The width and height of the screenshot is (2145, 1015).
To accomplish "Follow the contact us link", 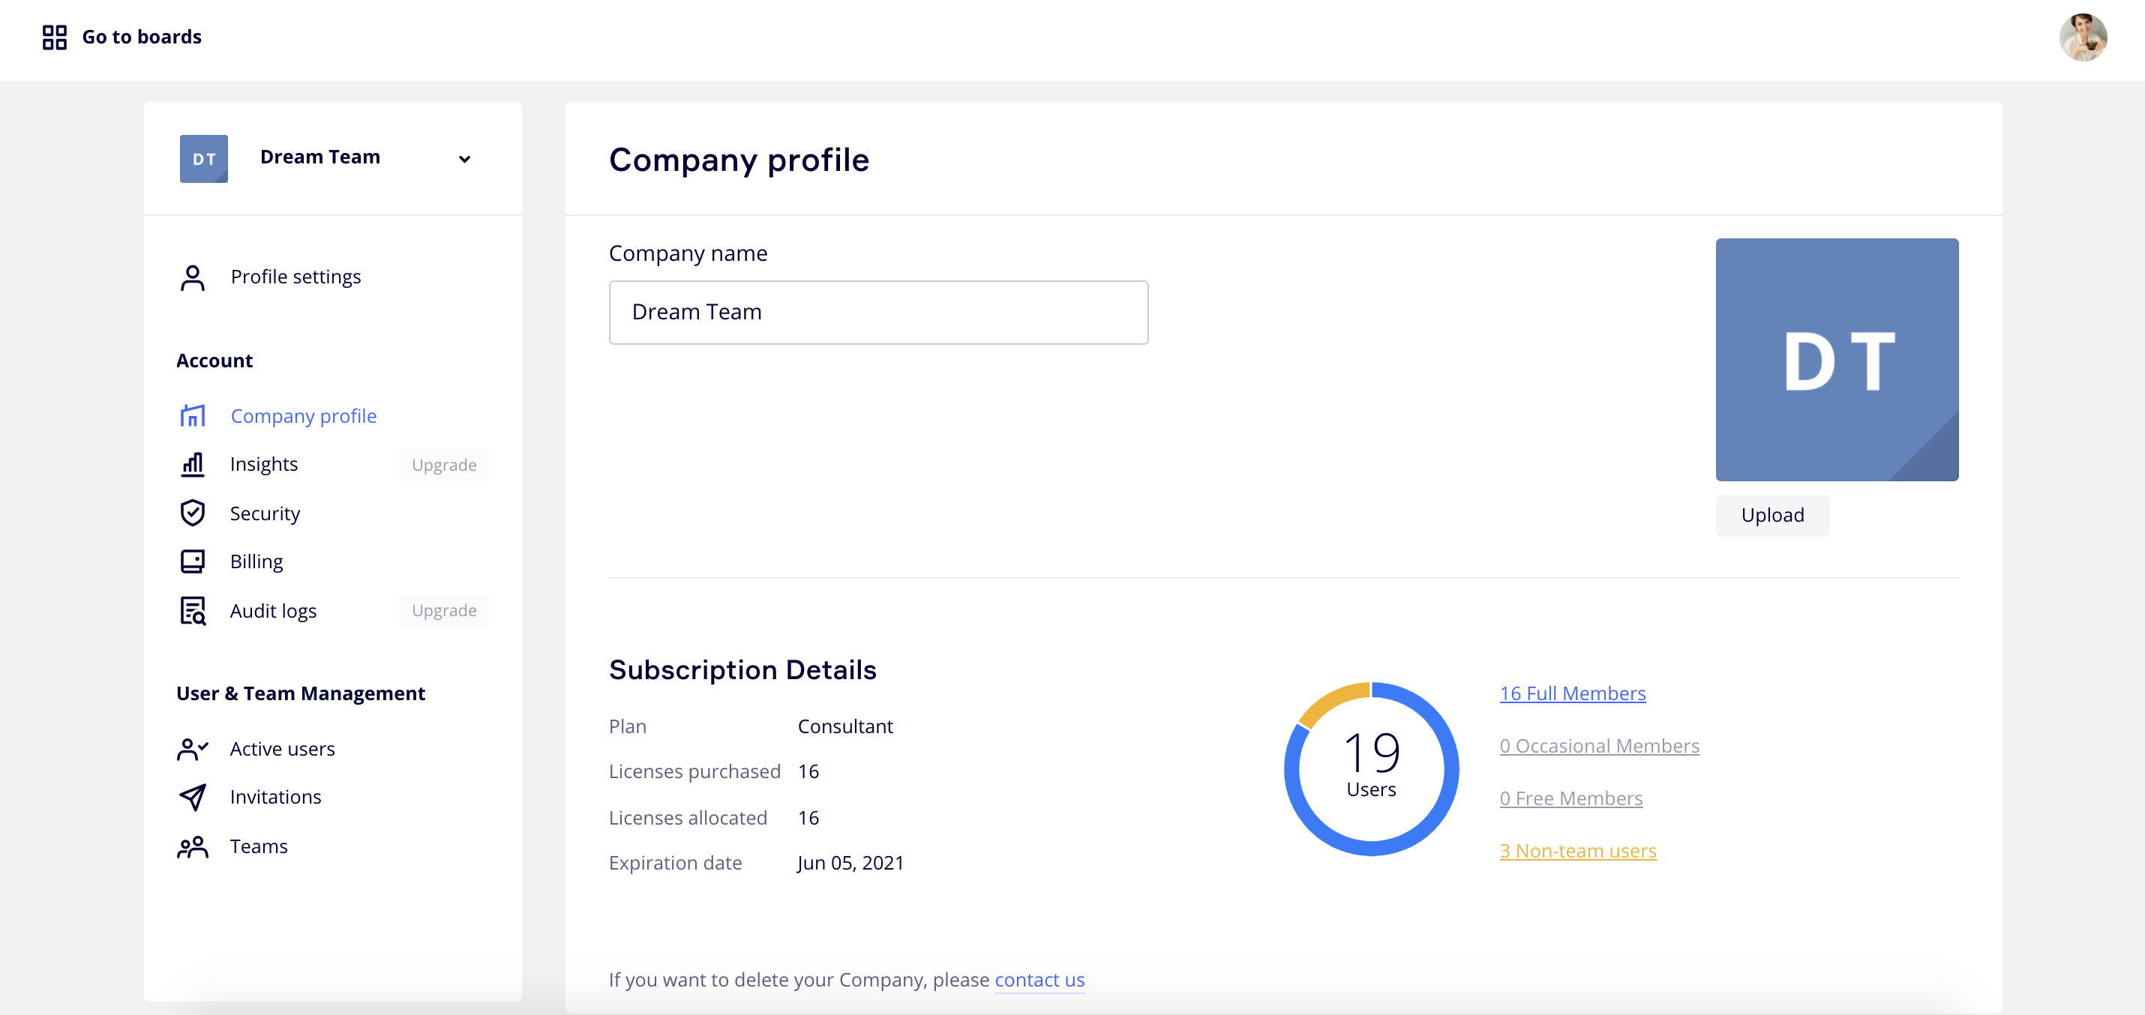I will 1039,979.
